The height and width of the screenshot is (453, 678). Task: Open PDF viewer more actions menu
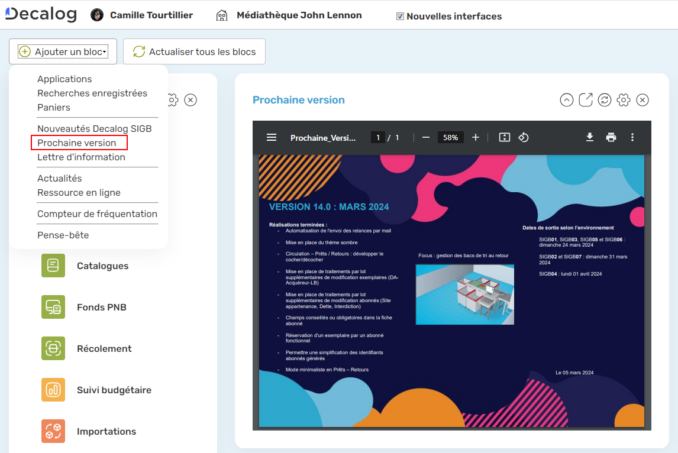[632, 137]
